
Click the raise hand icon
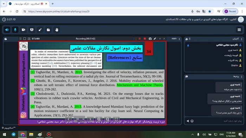57,30
